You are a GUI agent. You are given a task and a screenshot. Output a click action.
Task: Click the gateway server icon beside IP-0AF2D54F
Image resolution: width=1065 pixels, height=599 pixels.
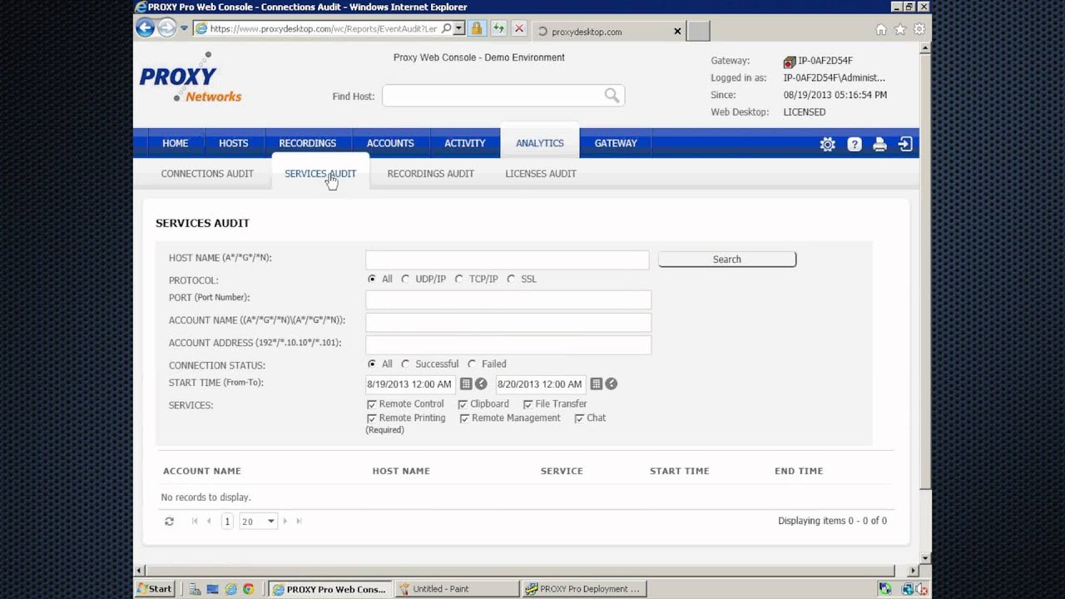[x=790, y=62]
